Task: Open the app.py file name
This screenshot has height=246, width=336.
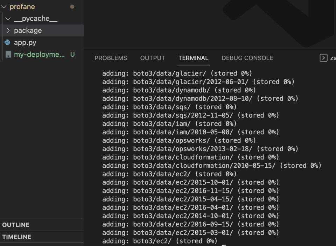Action: click(25, 43)
